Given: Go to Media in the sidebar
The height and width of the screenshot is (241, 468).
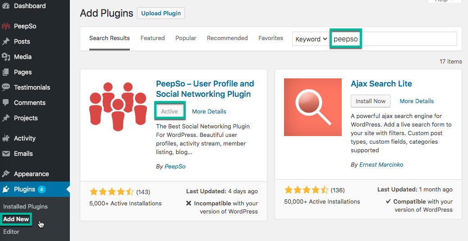Looking at the screenshot, I should (23, 57).
